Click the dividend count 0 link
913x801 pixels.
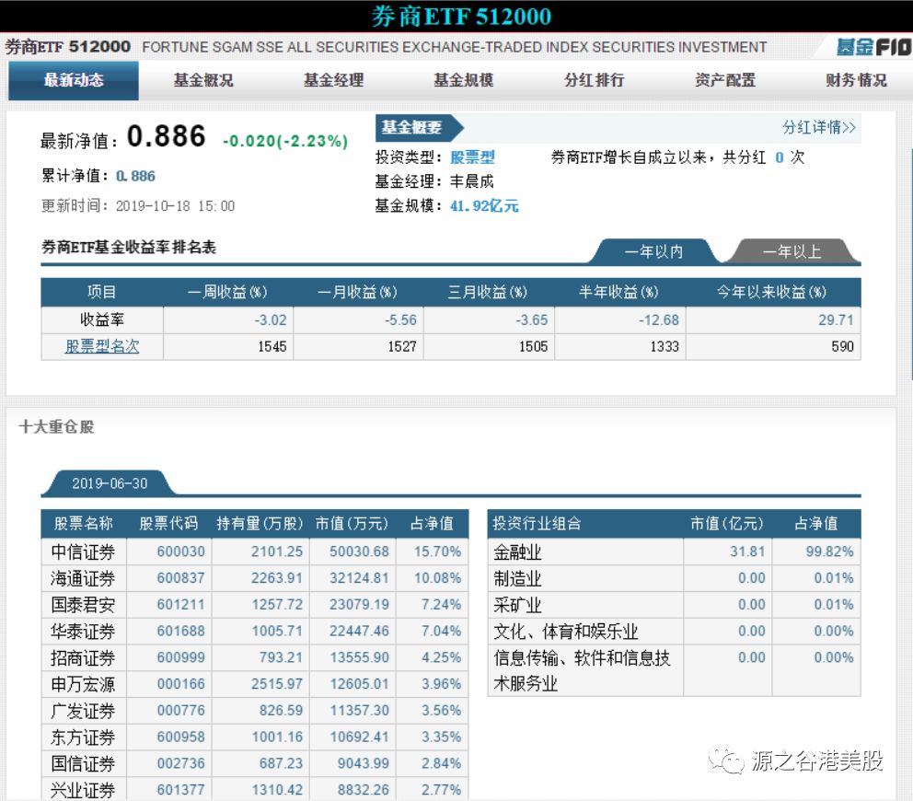(x=779, y=157)
